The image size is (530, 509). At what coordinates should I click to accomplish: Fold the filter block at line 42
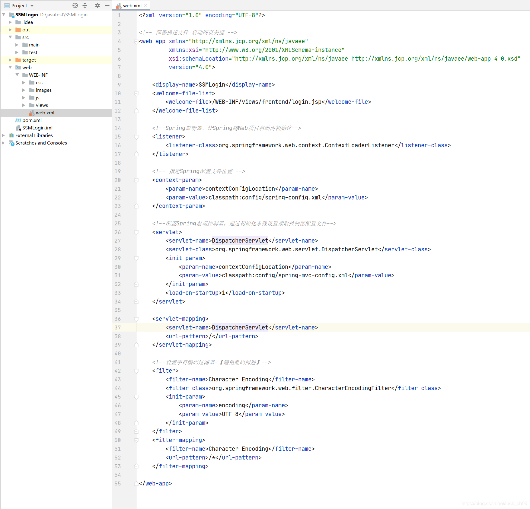point(136,371)
